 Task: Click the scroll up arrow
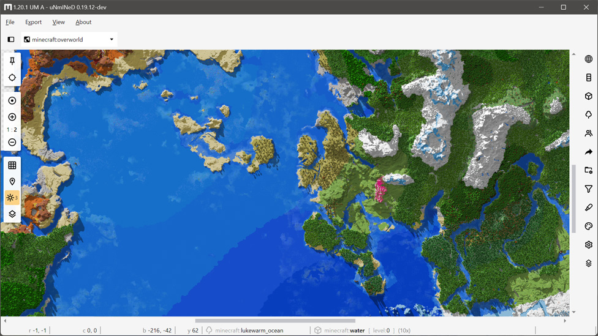coord(573,54)
